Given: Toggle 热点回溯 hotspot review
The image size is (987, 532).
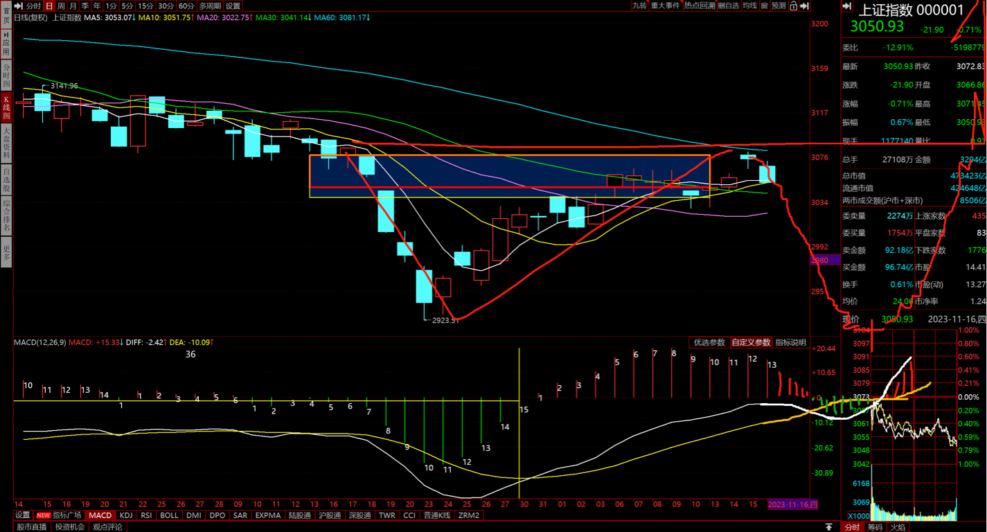Looking at the screenshot, I should coord(700,6).
